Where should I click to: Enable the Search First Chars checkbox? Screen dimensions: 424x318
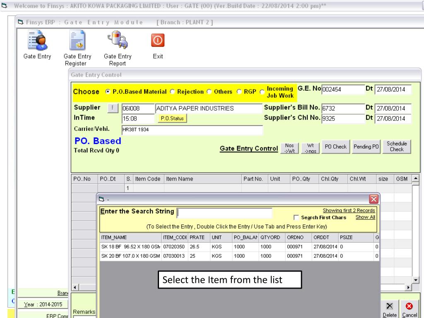296,217
